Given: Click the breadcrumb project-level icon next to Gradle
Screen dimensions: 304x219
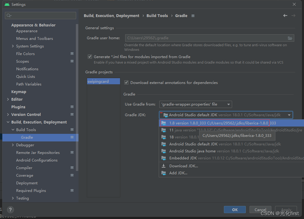Looking at the screenshot, I should (193, 16).
